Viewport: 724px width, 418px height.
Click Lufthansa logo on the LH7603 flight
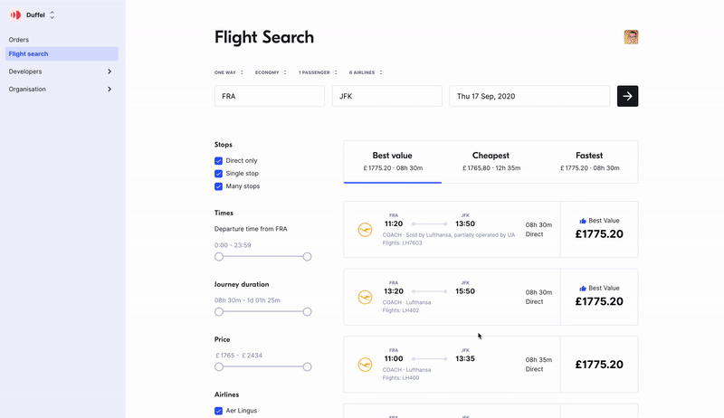point(365,229)
